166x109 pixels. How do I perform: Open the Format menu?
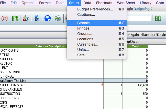tap(45, 3)
